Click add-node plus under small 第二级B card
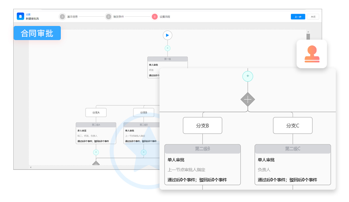The height and width of the screenshot is (202, 349). click(x=143, y=152)
